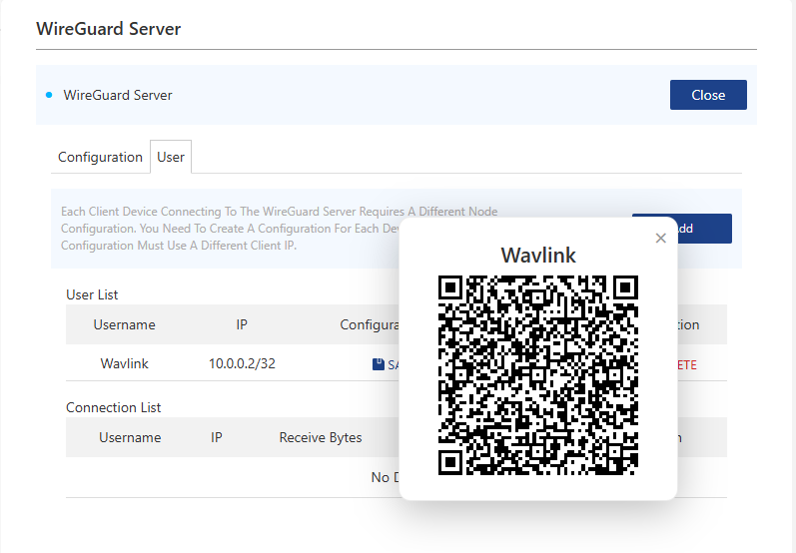Click the save floppy disk icon
796x553 pixels.
(x=379, y=364)
